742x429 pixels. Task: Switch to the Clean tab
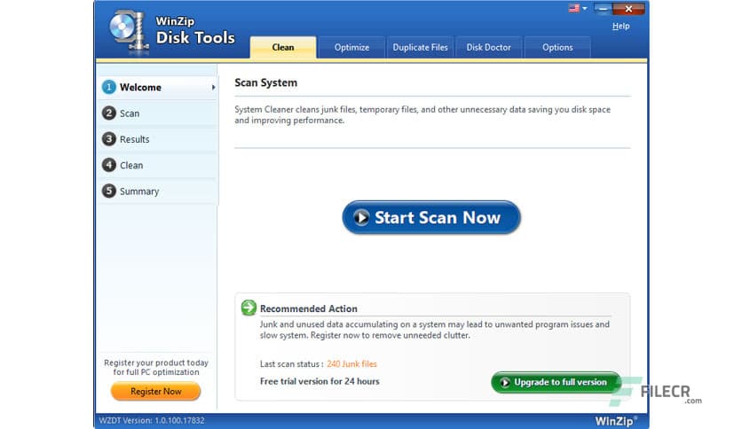[x=283, y=47]
